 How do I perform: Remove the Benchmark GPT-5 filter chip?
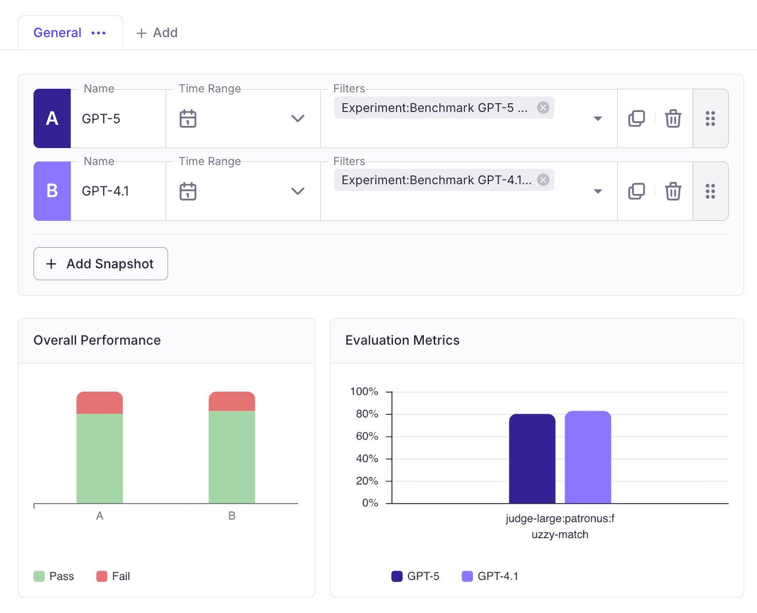click(543, 107)
